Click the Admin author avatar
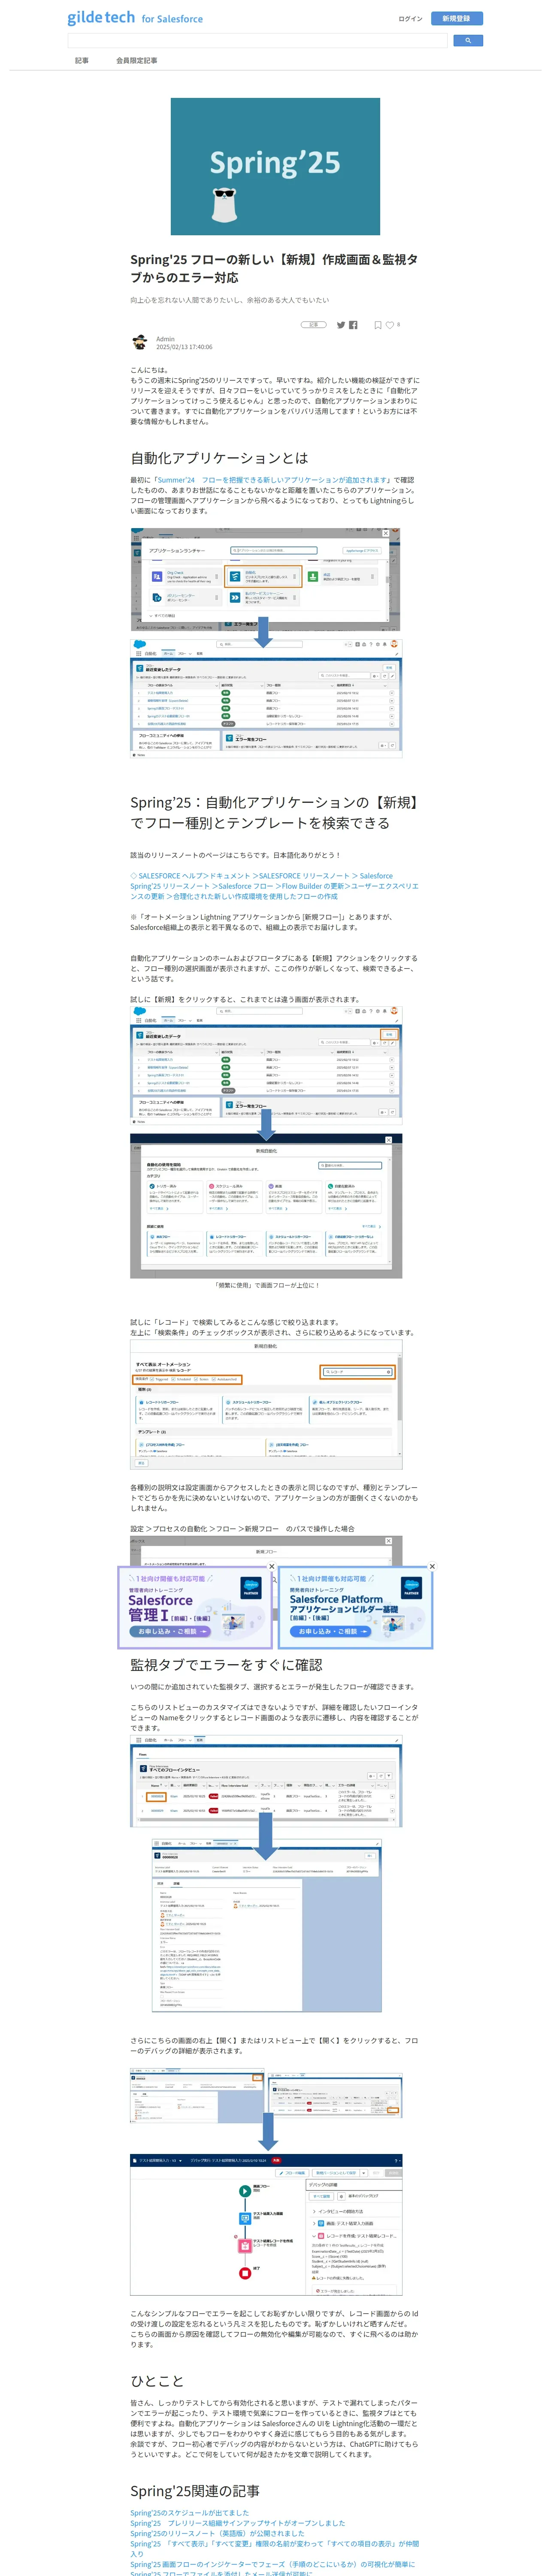 [x=140, y=343]
